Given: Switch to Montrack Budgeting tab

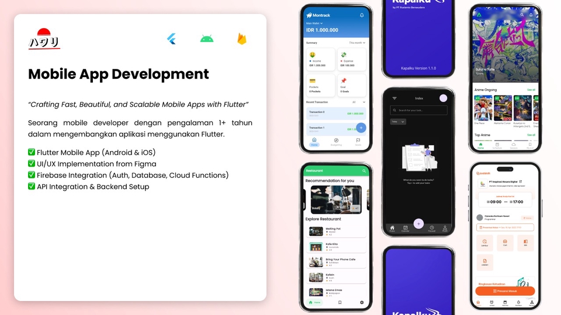Looking at the screenshot, I should (x=336, y=142).
